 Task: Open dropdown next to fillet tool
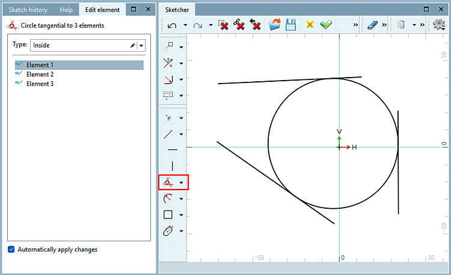[181, 79]
